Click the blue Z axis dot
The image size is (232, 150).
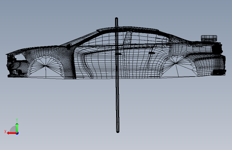coord(17,133)
